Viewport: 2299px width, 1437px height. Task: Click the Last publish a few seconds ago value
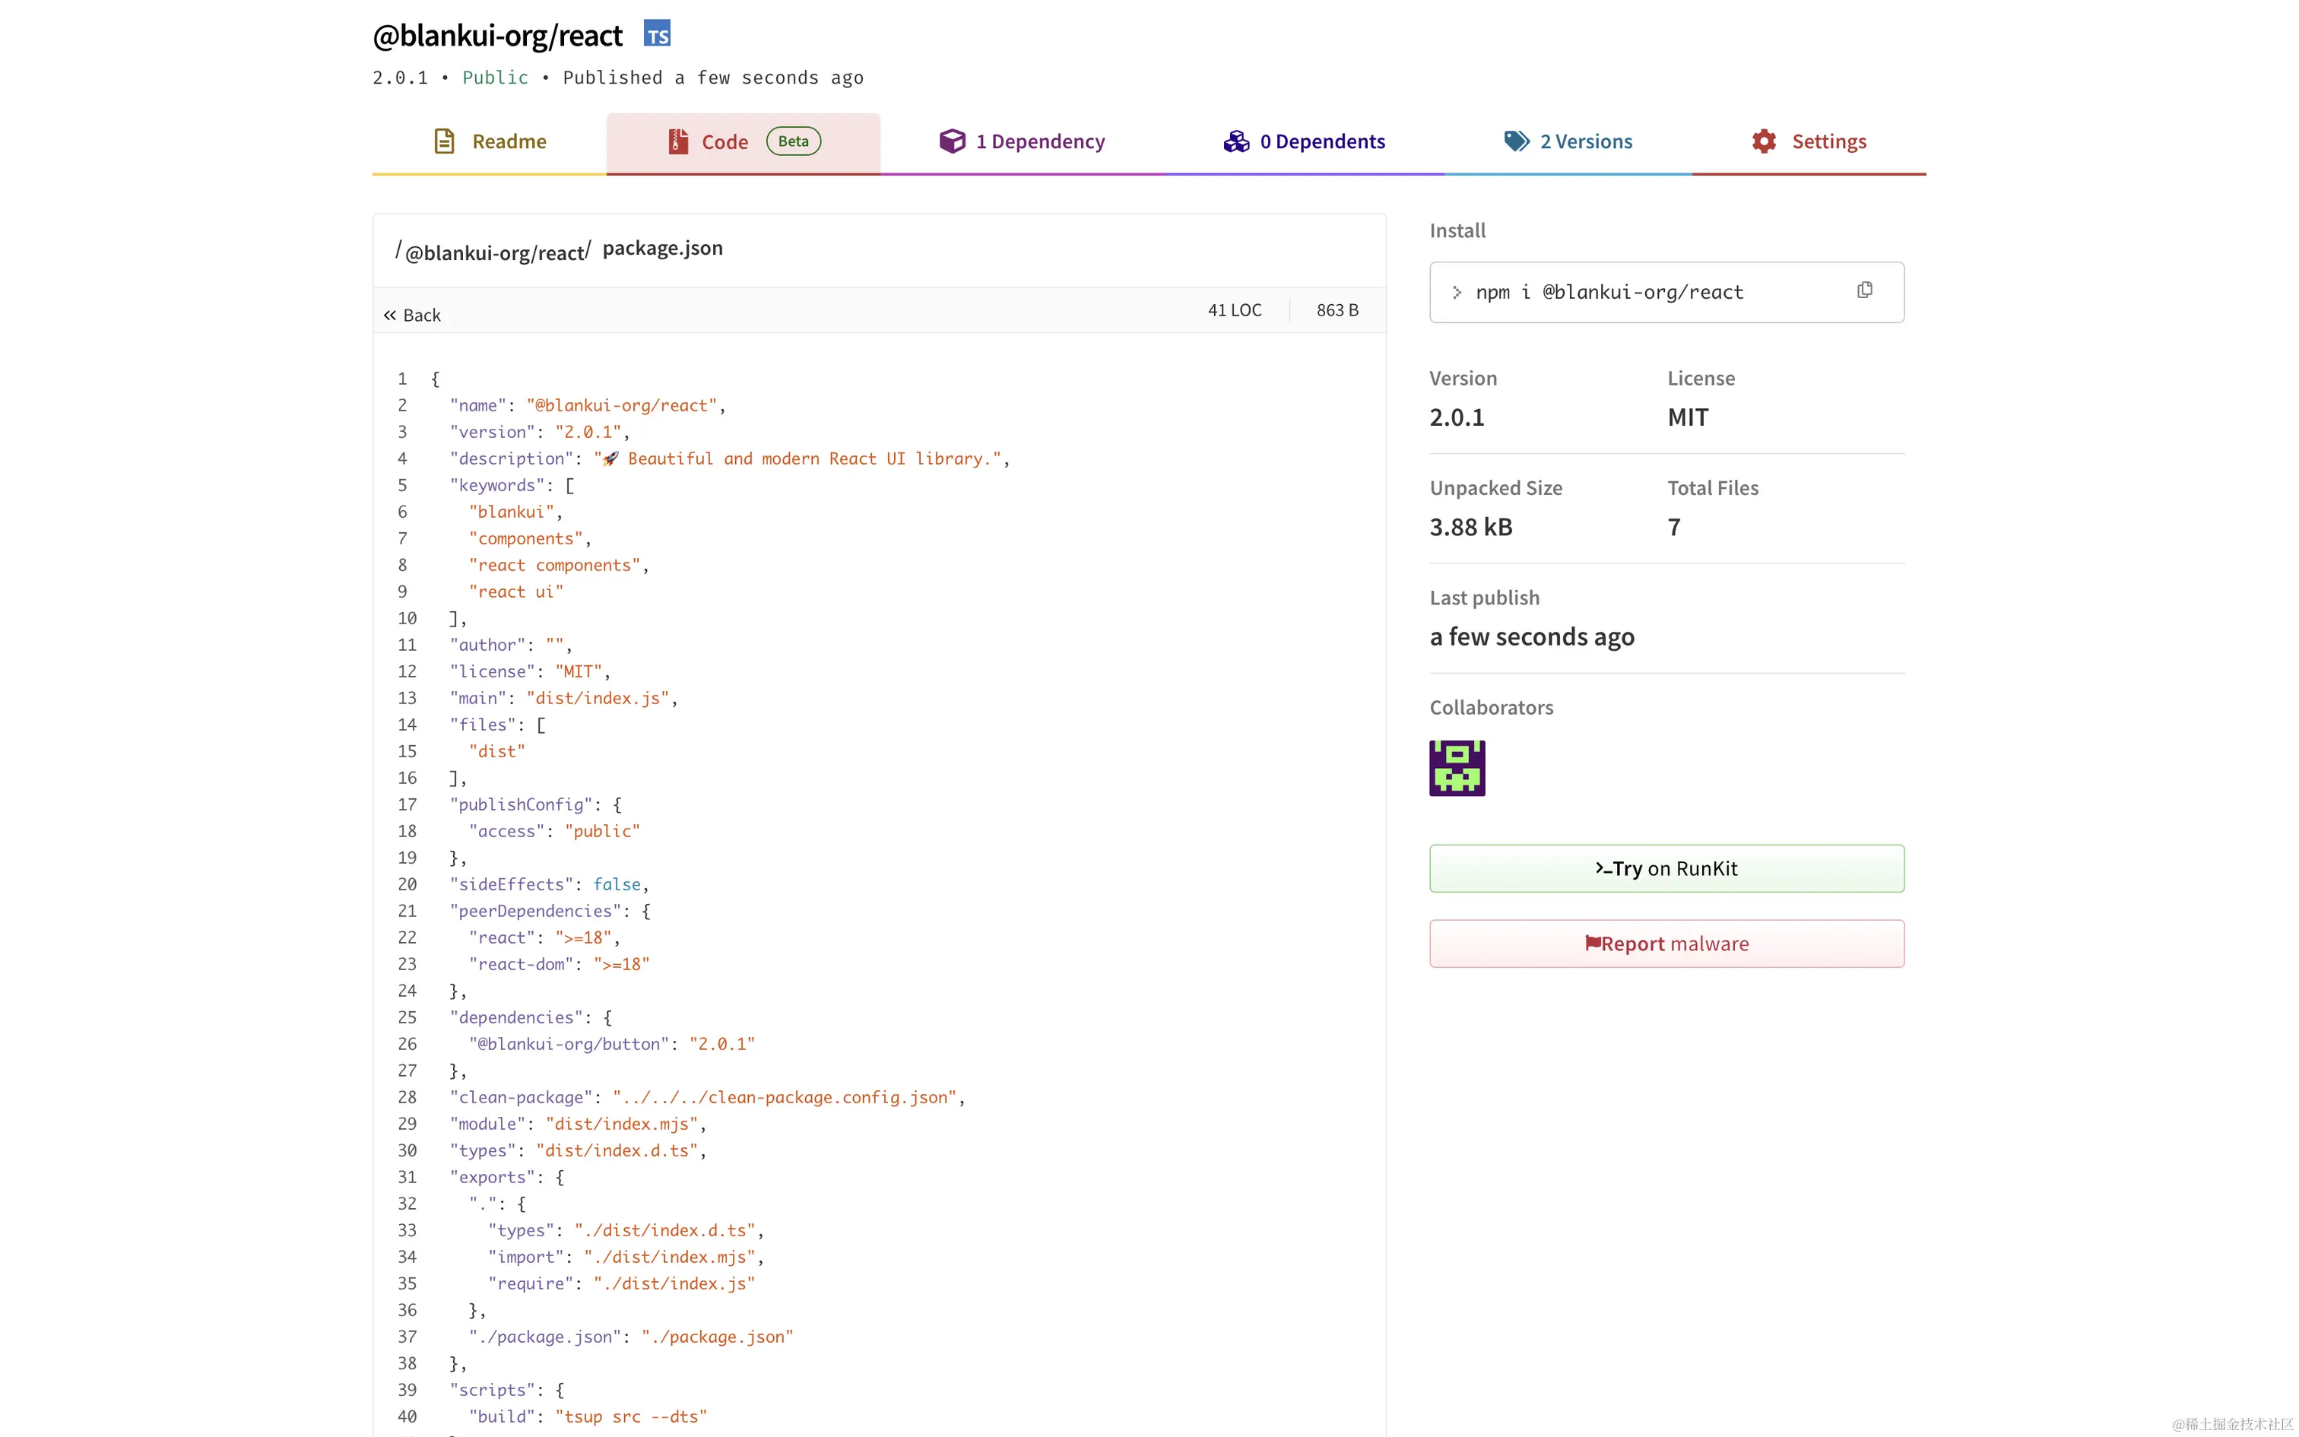pyautogui.click(x=1531, y=637)
